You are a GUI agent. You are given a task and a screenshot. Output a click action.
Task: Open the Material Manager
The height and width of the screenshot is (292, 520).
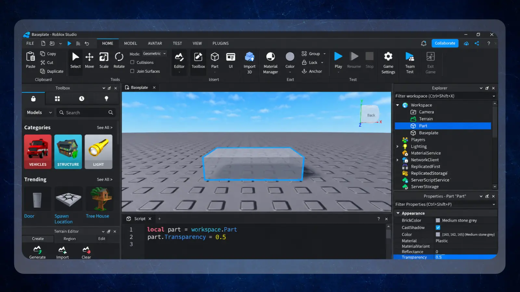tap(270, 63)
